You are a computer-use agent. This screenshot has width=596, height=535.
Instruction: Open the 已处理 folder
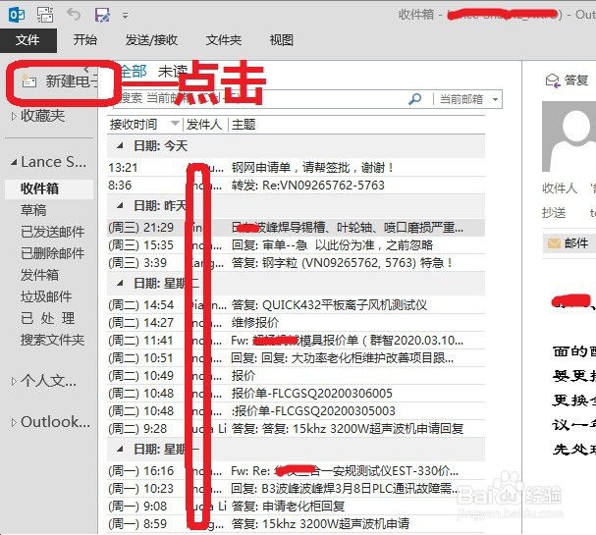point(48,318)
